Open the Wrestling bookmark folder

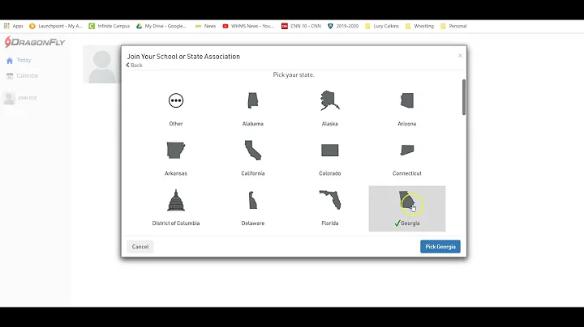[420, 26]
